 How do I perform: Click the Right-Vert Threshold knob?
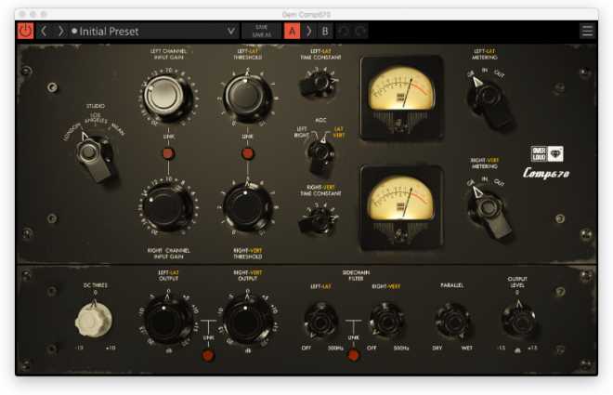[246, 206]
